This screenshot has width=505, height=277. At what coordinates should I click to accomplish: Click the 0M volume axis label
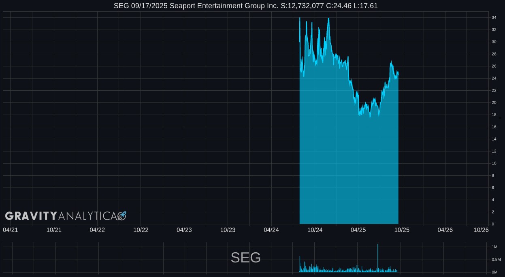[494, 272]
